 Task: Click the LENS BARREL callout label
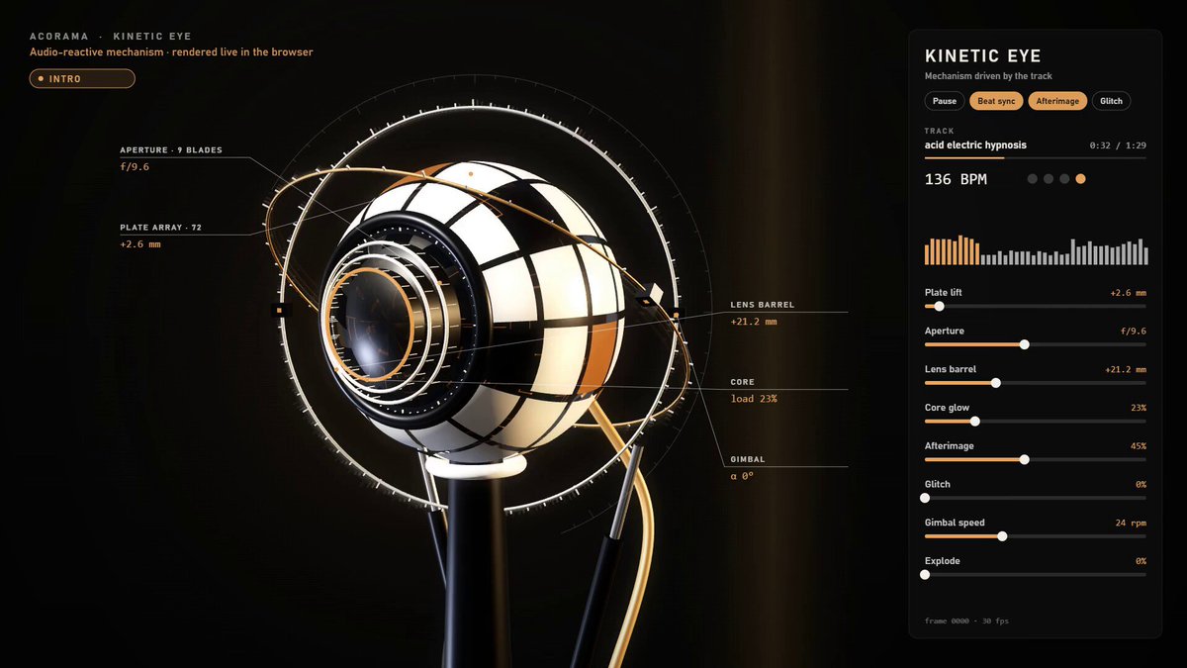(763, 305)
